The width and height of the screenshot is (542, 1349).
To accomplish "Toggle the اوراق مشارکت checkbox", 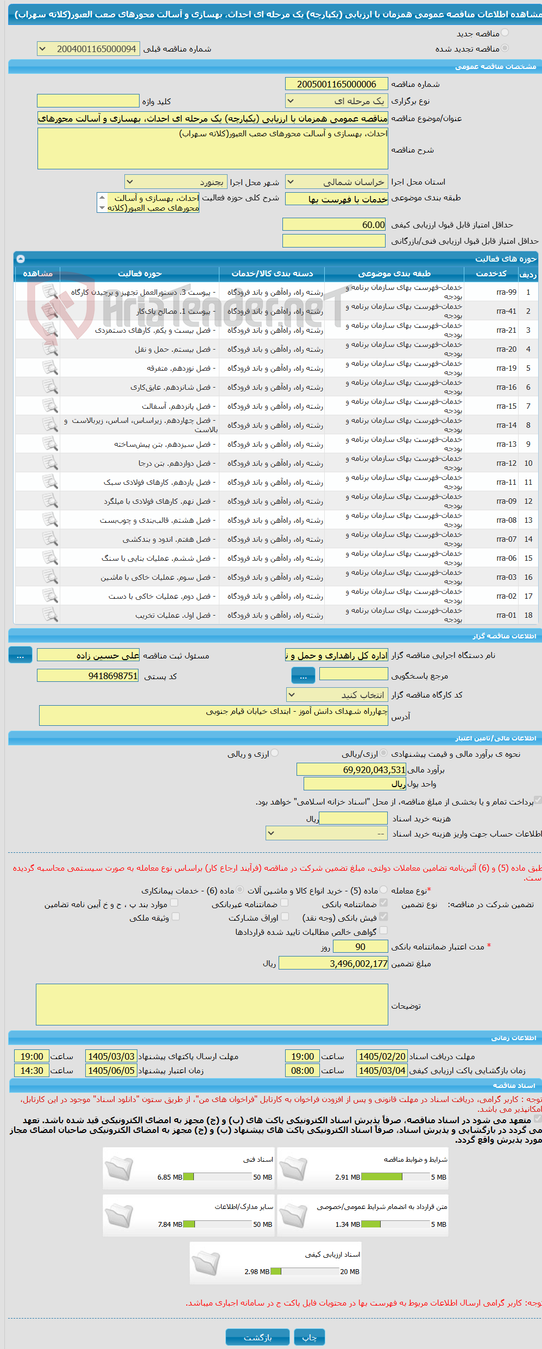I will coord(284,916).
